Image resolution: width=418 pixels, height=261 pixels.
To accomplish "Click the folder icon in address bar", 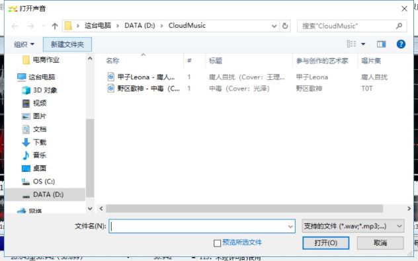I will coord(69,26).
